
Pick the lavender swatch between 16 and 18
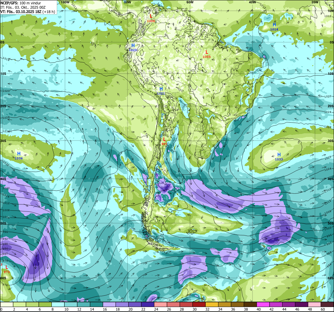[x=109, y=304]
